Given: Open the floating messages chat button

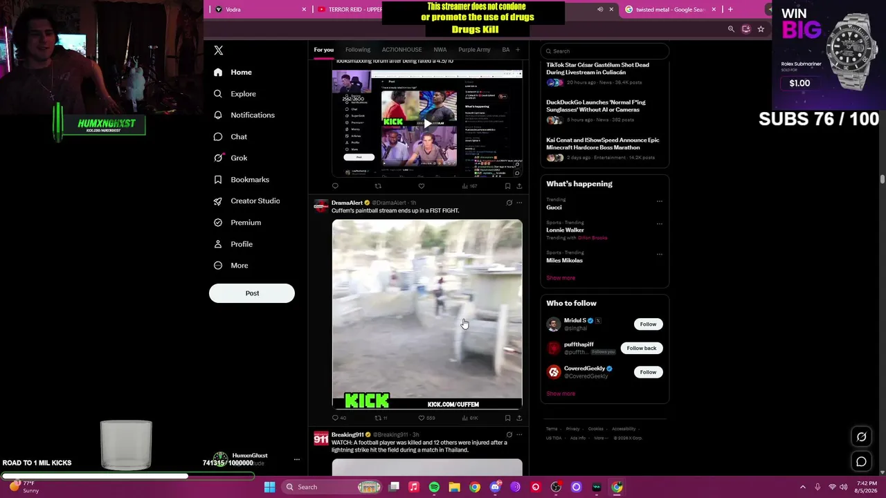Looking at the screenshot, I should coord(862,461).
